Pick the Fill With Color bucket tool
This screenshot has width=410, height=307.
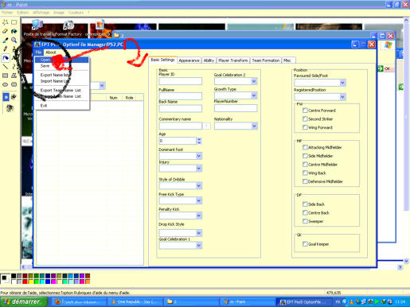point(14,31)
